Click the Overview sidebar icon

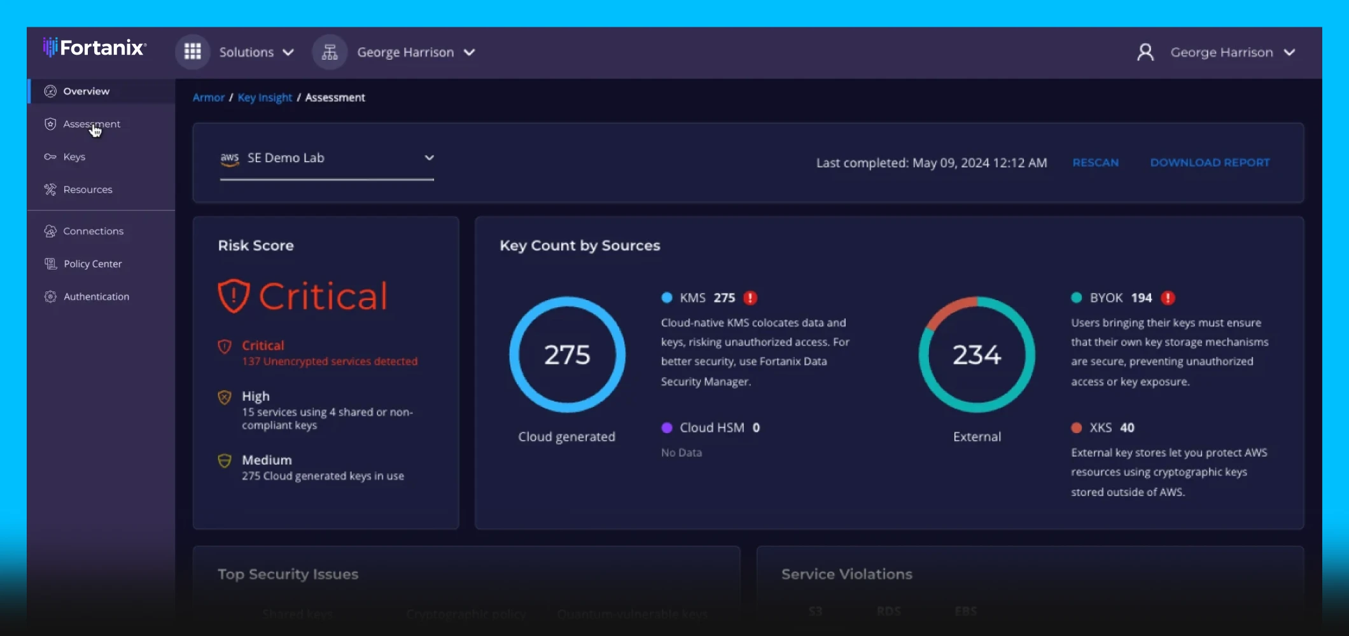click(x=50, y=91)
